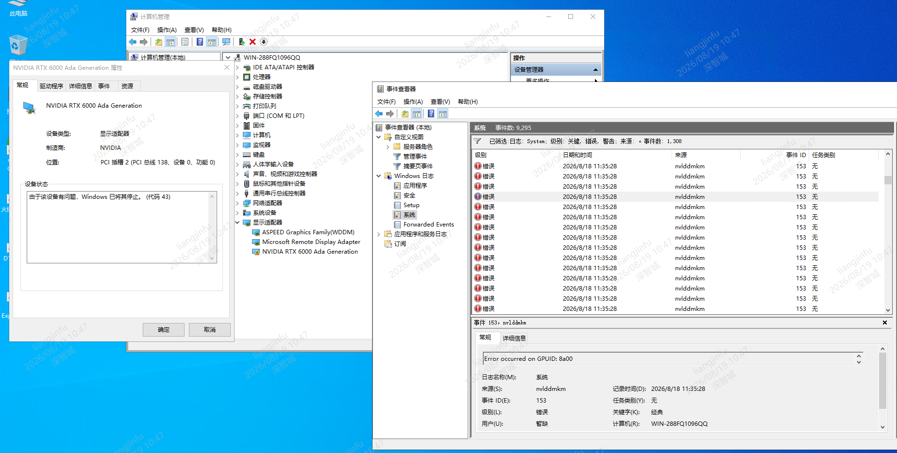The height and width of the screenshot is (453, 897).
Task: Select 摘要页事件 in Event Viewer tree
Action: pos(418,166)
